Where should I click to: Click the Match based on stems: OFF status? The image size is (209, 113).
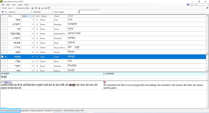pyautogui.click(x=74, y=111)
